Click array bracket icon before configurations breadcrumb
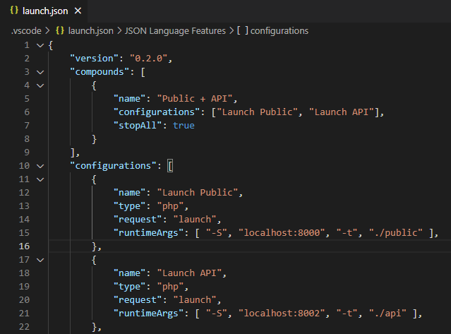 [243, 30]
